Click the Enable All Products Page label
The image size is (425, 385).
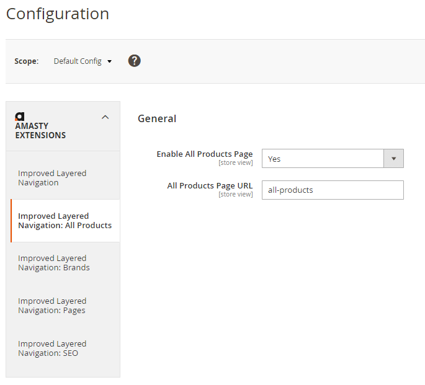tap(204, 154)
